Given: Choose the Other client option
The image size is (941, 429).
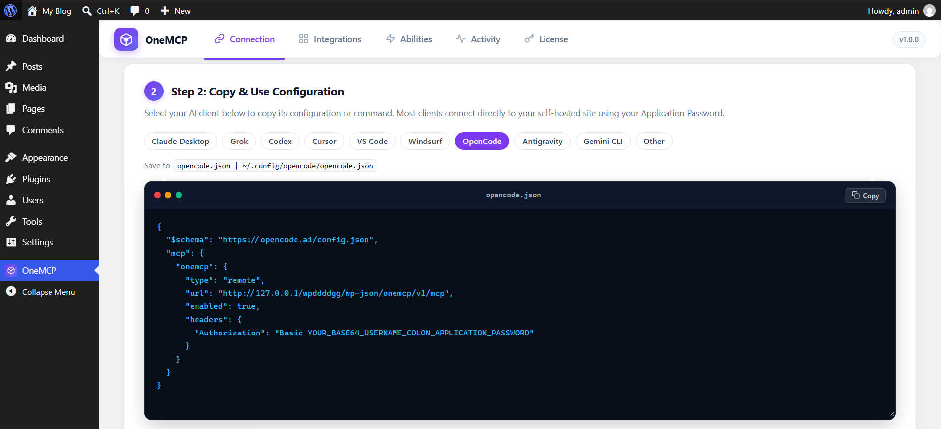Looking at the screenshot, I should coord(654,141).
